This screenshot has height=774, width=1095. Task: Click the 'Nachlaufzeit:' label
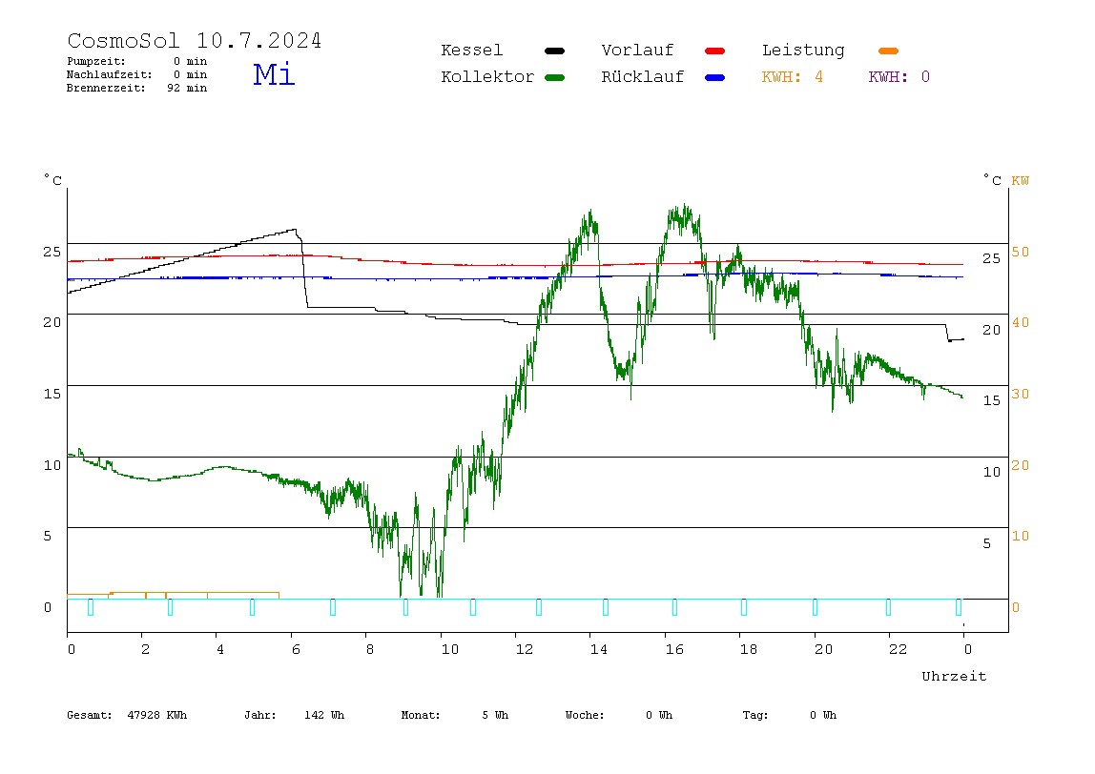pos(109,74)
